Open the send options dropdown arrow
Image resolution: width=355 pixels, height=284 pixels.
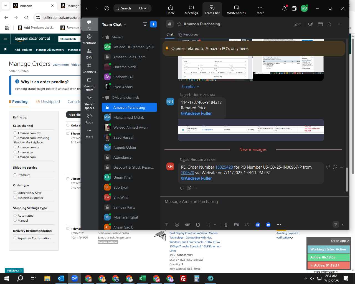pyautogui.click(x=343, y=224)
